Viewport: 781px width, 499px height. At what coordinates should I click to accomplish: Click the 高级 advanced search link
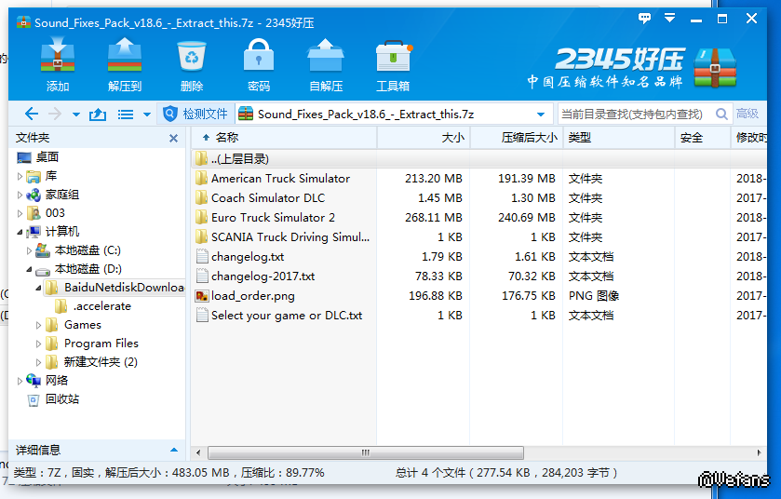pos(747,115)
